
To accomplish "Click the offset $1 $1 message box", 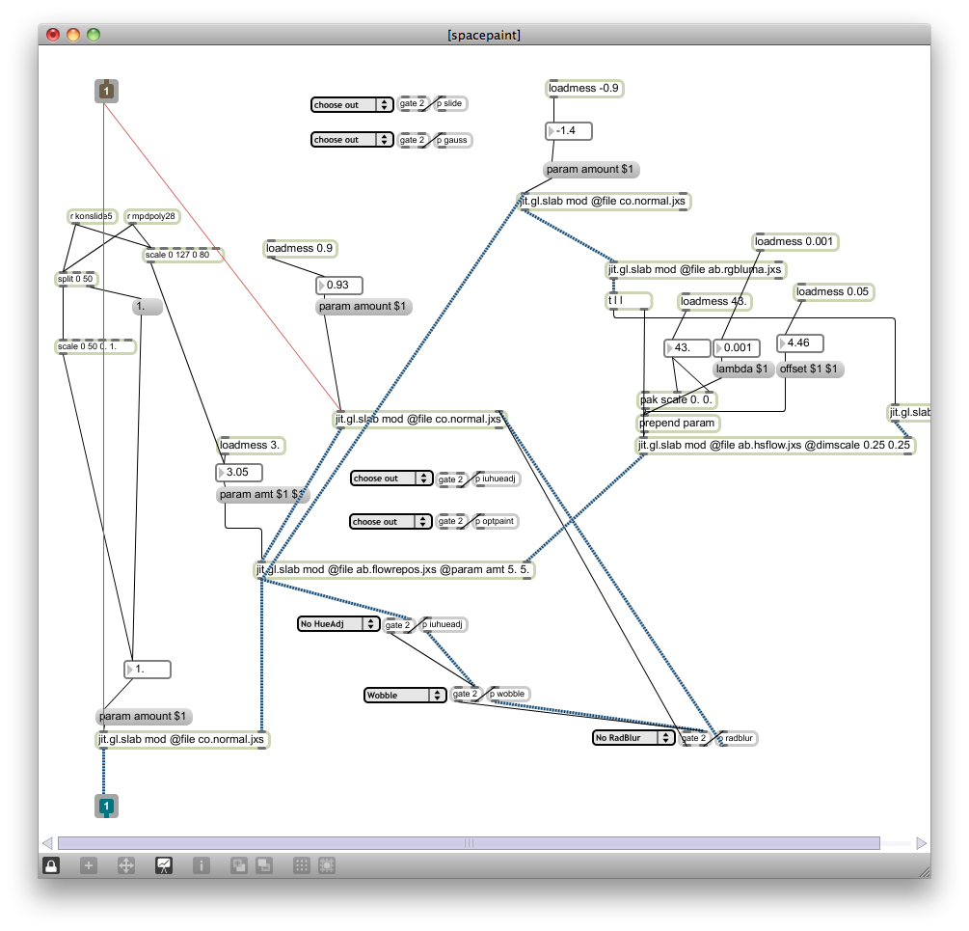I will 809,370.
